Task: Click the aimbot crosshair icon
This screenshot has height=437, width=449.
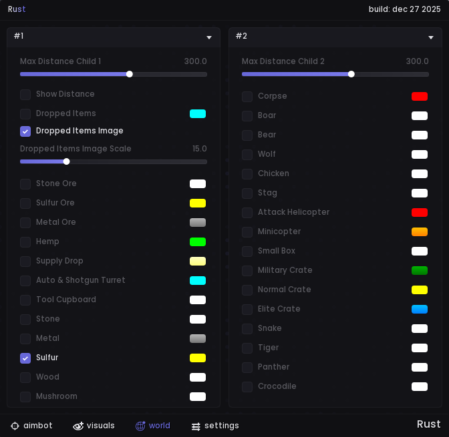Action: [15, 426]
